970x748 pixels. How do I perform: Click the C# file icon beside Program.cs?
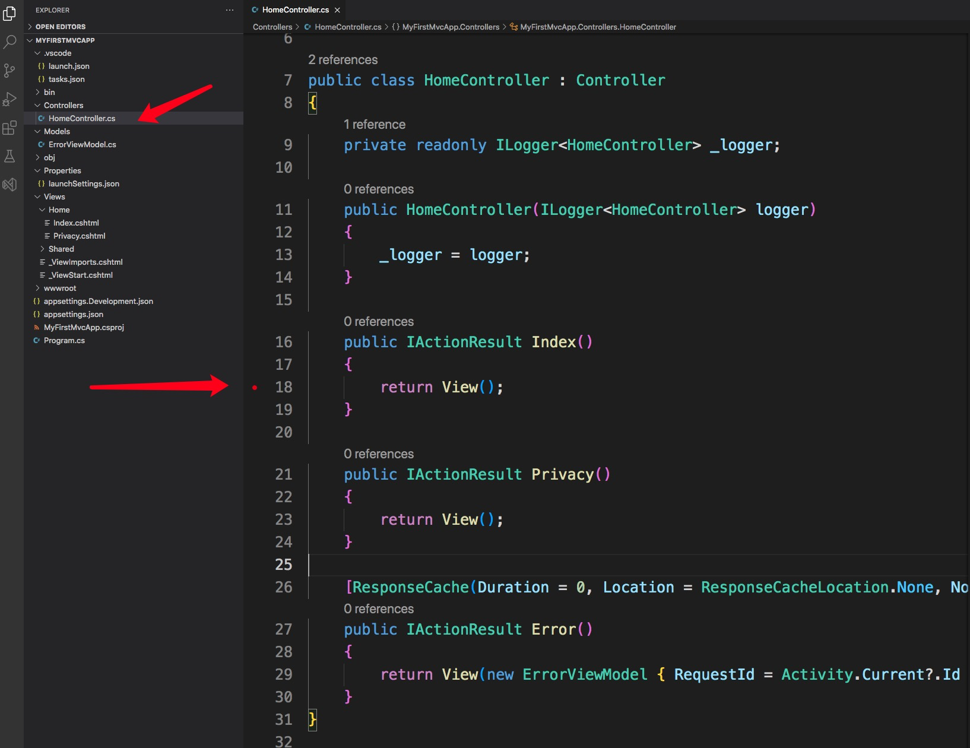[37, 340]
